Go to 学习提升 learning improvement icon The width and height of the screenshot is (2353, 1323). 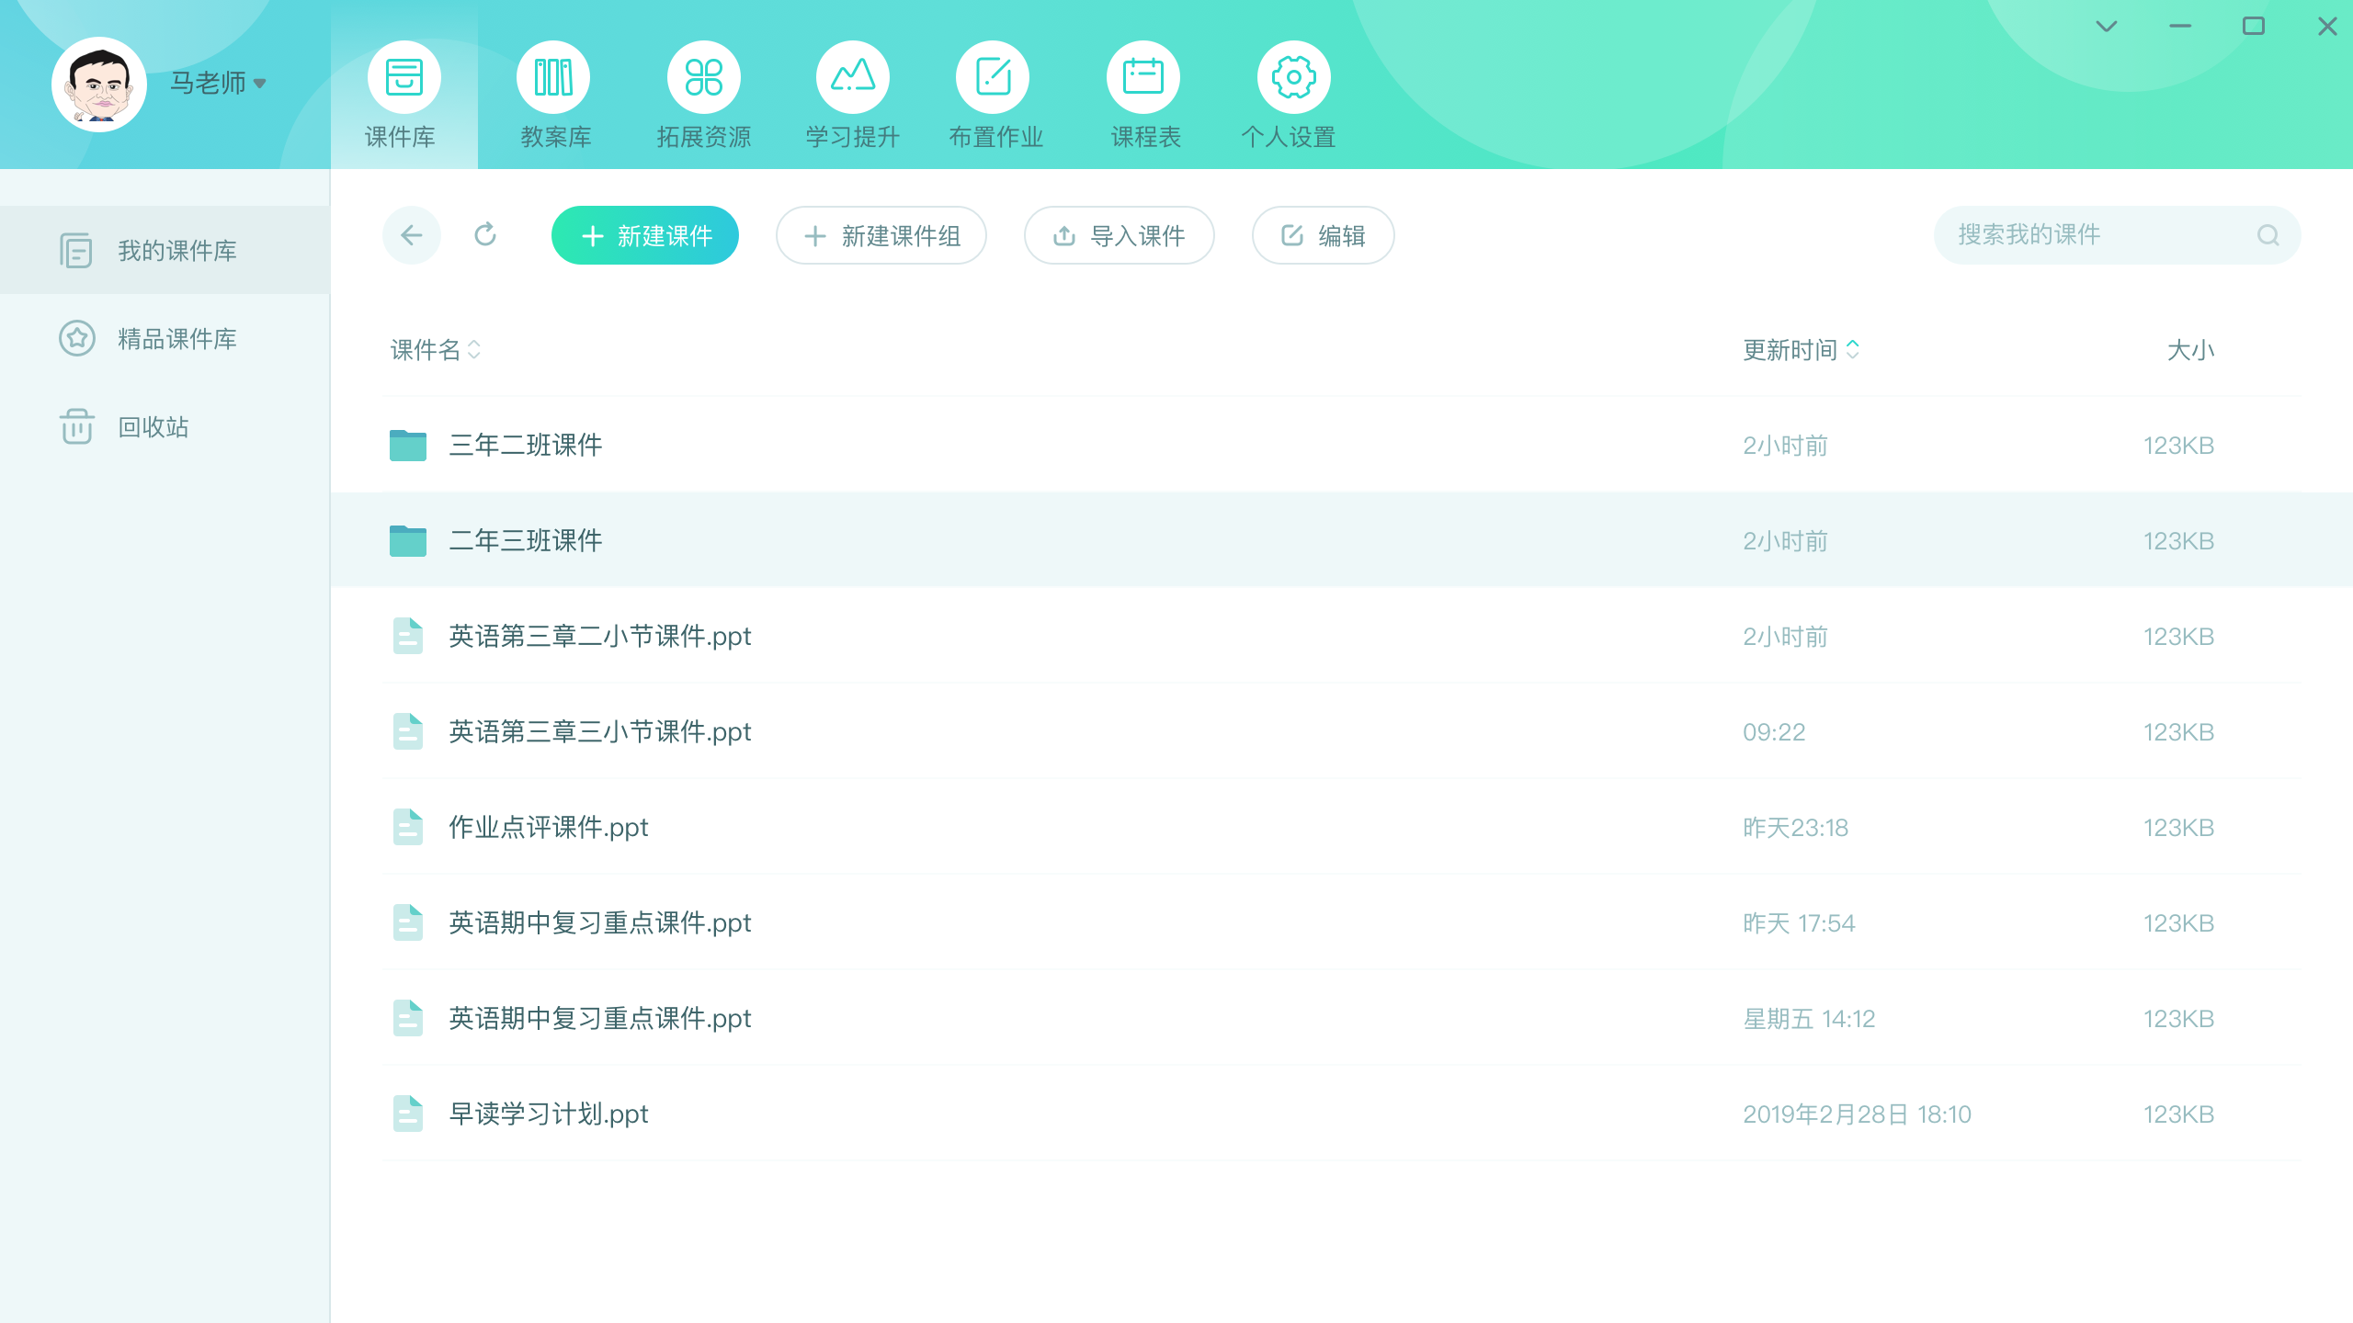pos(853,78)
